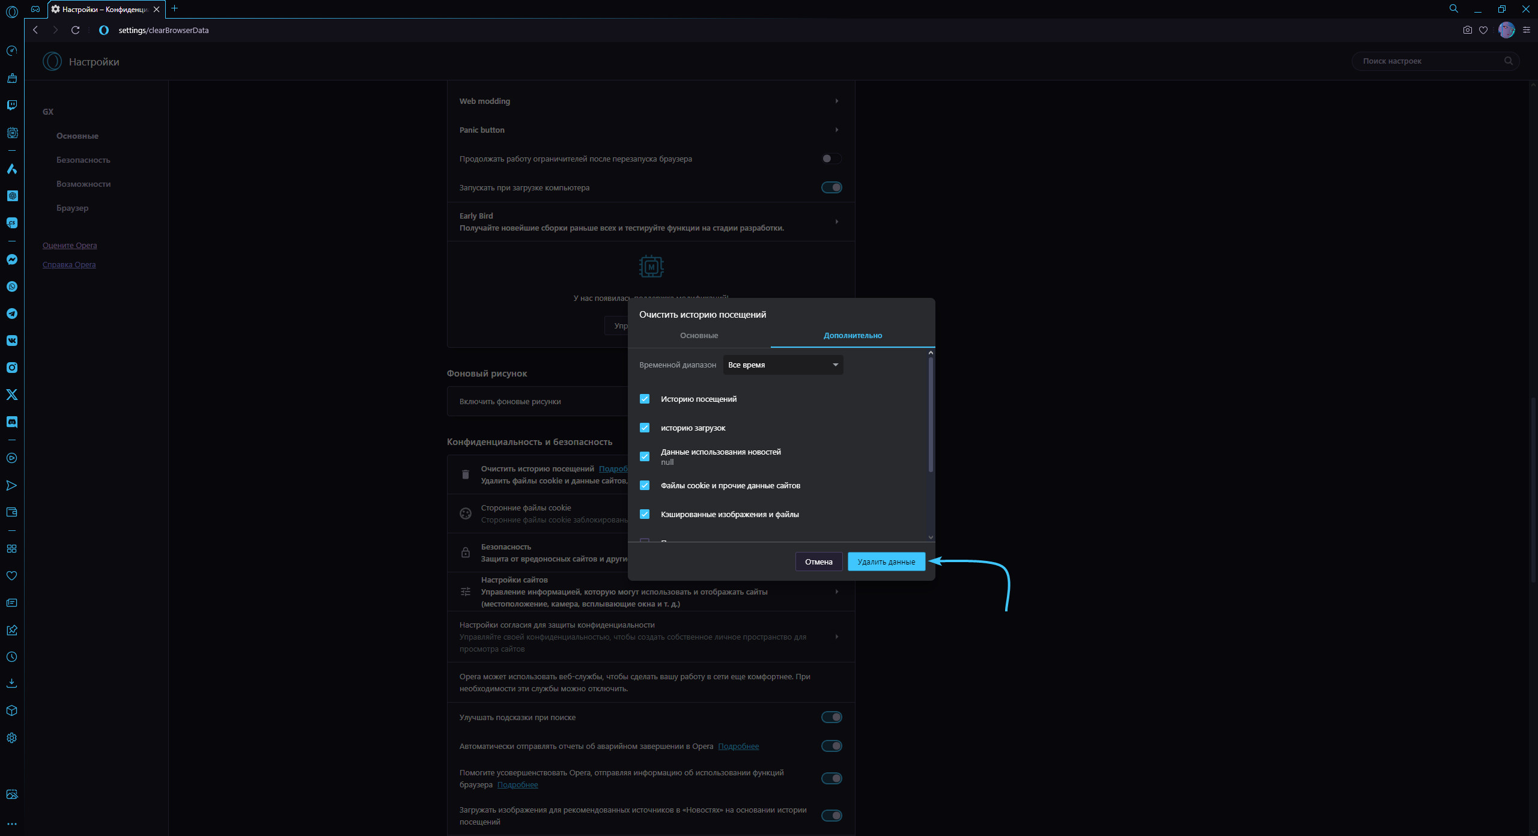The image size is (1538, 836).
Task: Open the VK sidebar messenger
Action: [x=12, y=341]
